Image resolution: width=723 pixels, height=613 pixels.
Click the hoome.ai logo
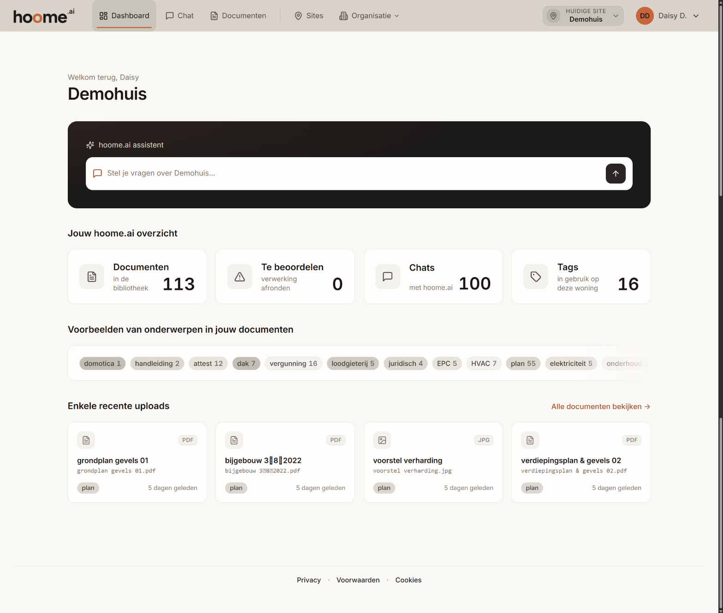pos(44,16)
